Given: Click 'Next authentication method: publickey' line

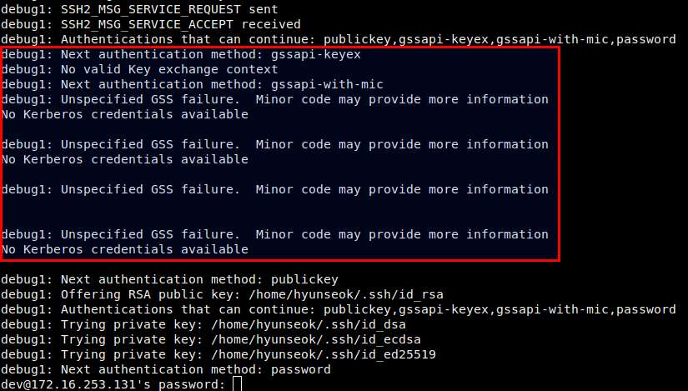Looking at the screenshot, I should [170, 279].
